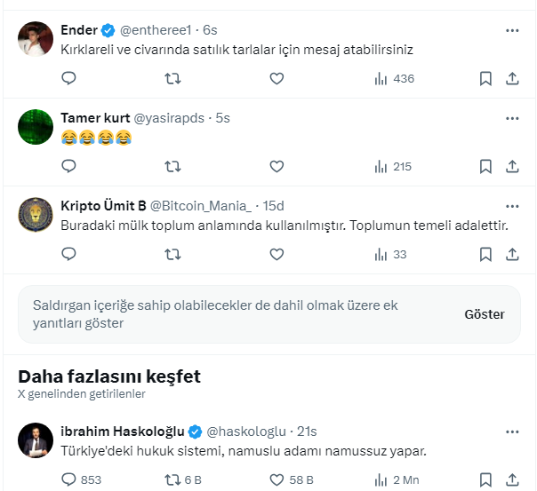Open Tamer kurt's profile picture
This screenshot has height=491, width=537.
pyautogui.click(x=36, y=126)
